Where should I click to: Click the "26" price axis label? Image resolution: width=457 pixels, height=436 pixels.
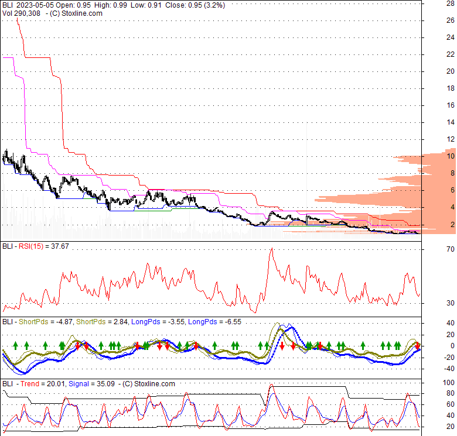click(451, 20)
